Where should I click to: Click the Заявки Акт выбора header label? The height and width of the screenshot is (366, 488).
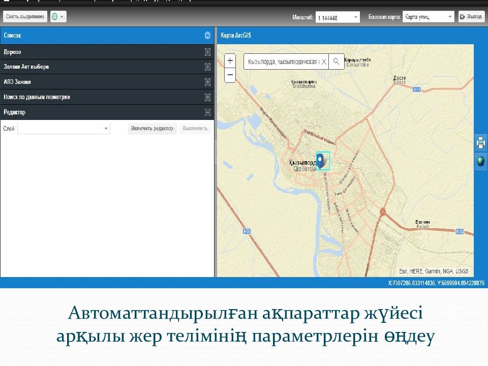[x=26, y=67]
